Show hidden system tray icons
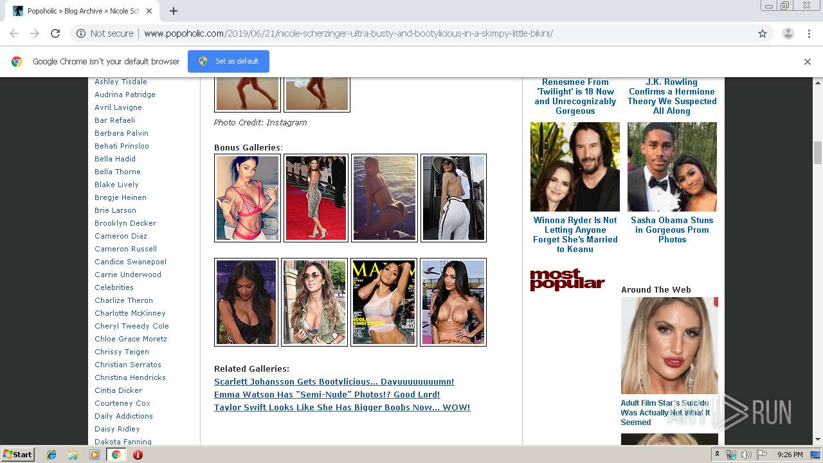The height and width of the screenshot is (463, 823). [718, 455]
